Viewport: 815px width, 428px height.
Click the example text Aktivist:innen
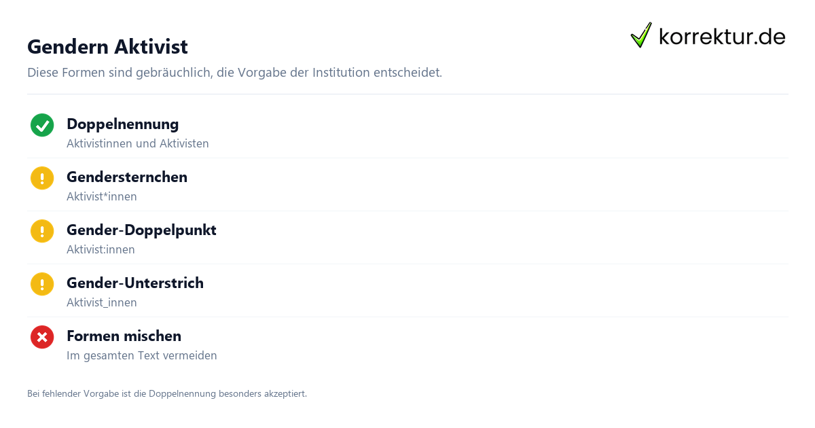click(101, 249)
